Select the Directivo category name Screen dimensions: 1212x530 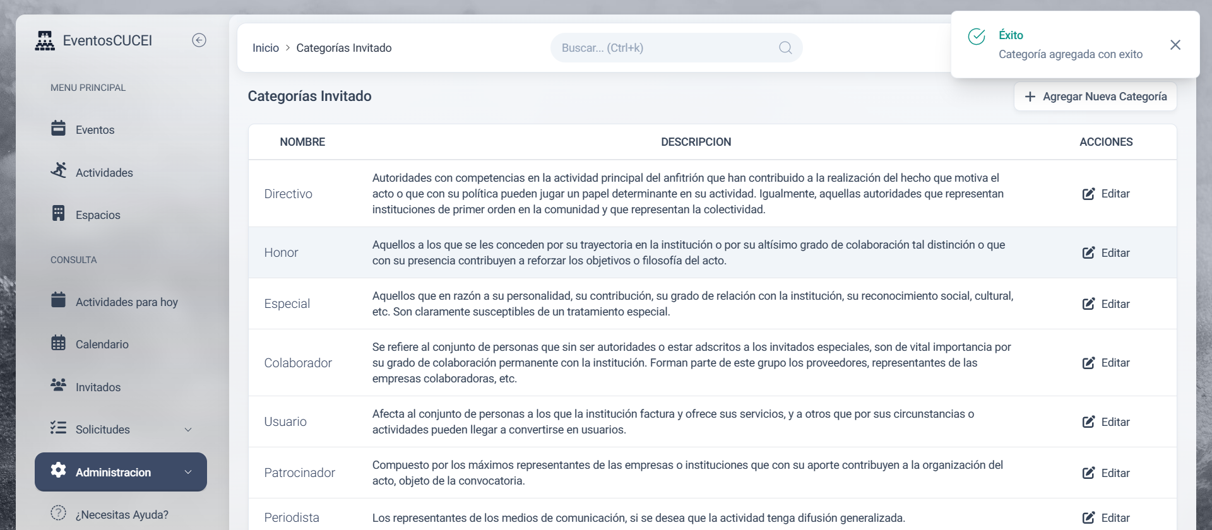(288, 194)
